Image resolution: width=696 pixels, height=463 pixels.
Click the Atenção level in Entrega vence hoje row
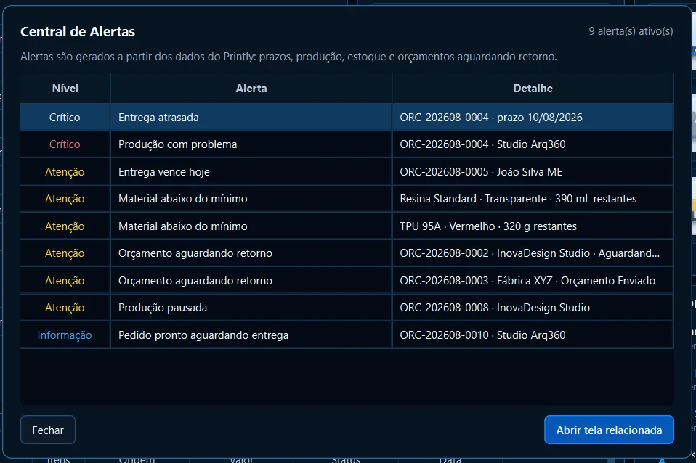(x=65, y=172)
